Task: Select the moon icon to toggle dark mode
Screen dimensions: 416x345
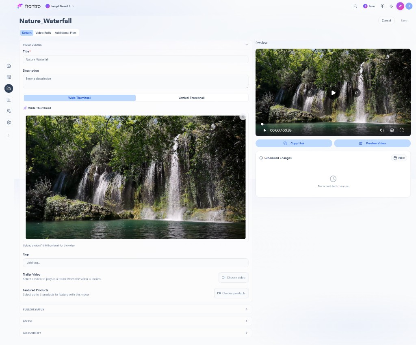Action: point(391,6)
